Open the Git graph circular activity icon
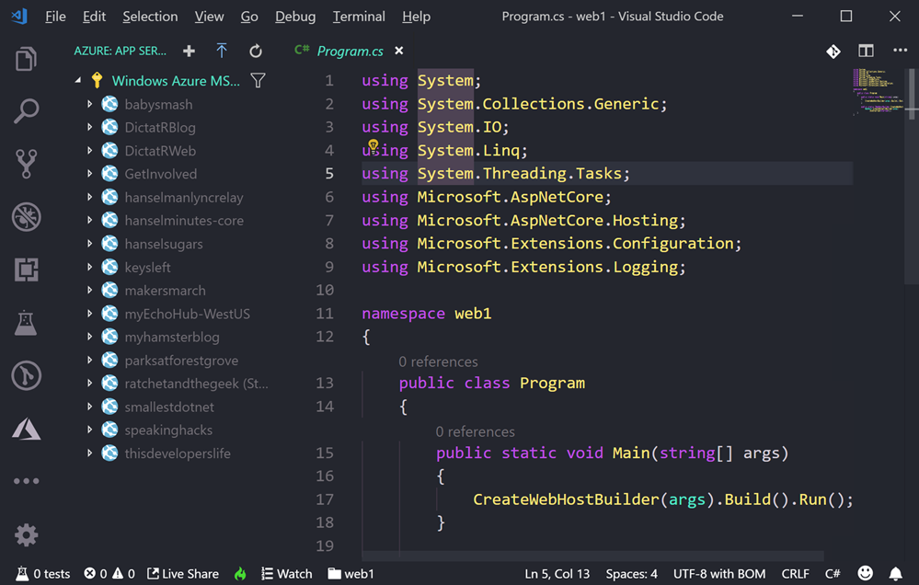This screenshot has height=585, width=919. pyautogui.click(x=26, y=375)
